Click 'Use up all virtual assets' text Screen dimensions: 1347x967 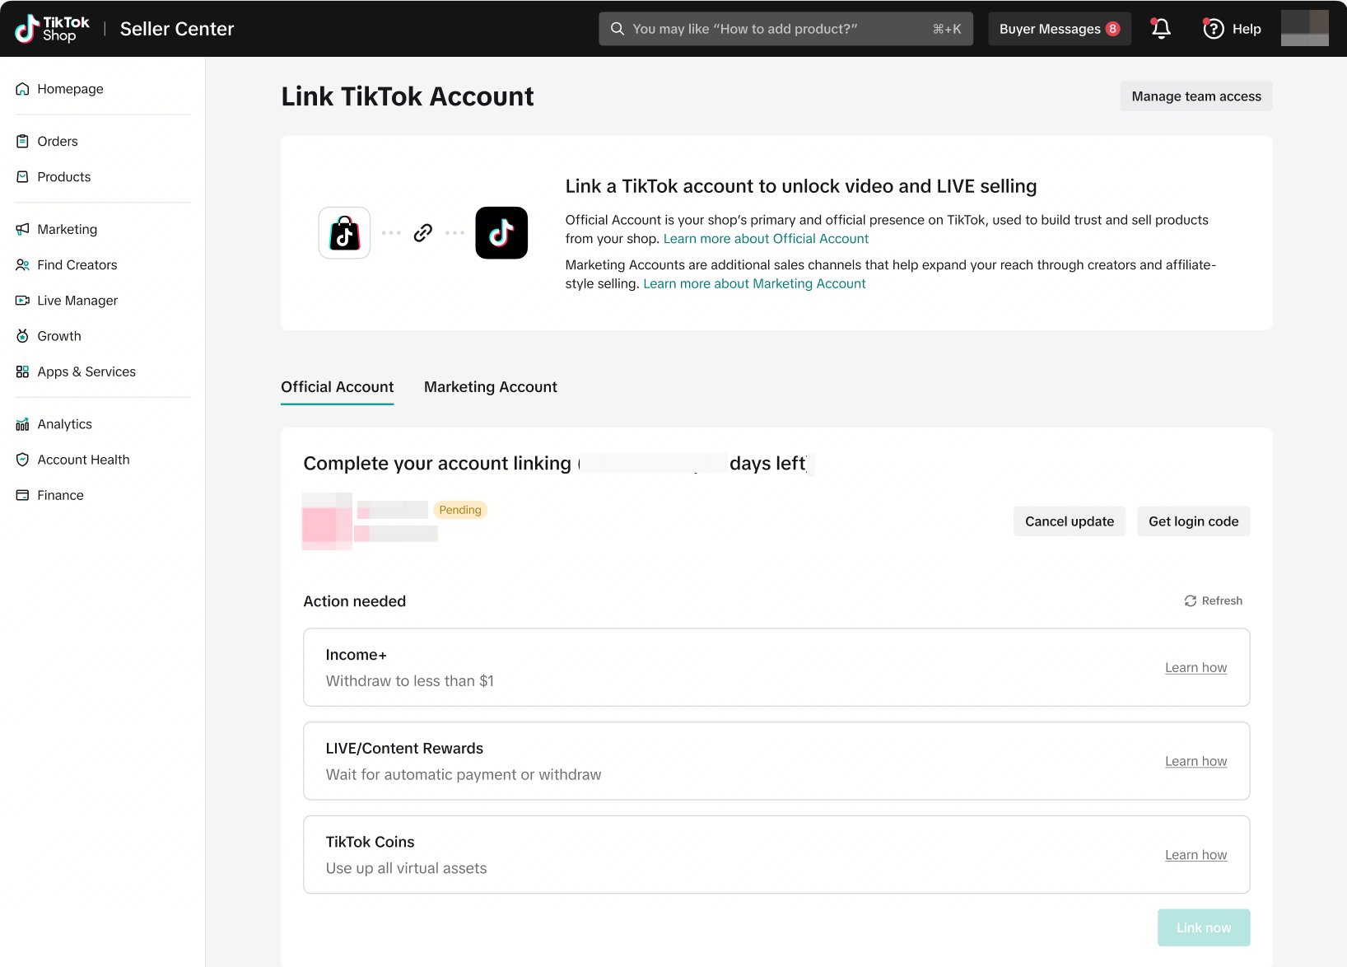coord(406,868)
